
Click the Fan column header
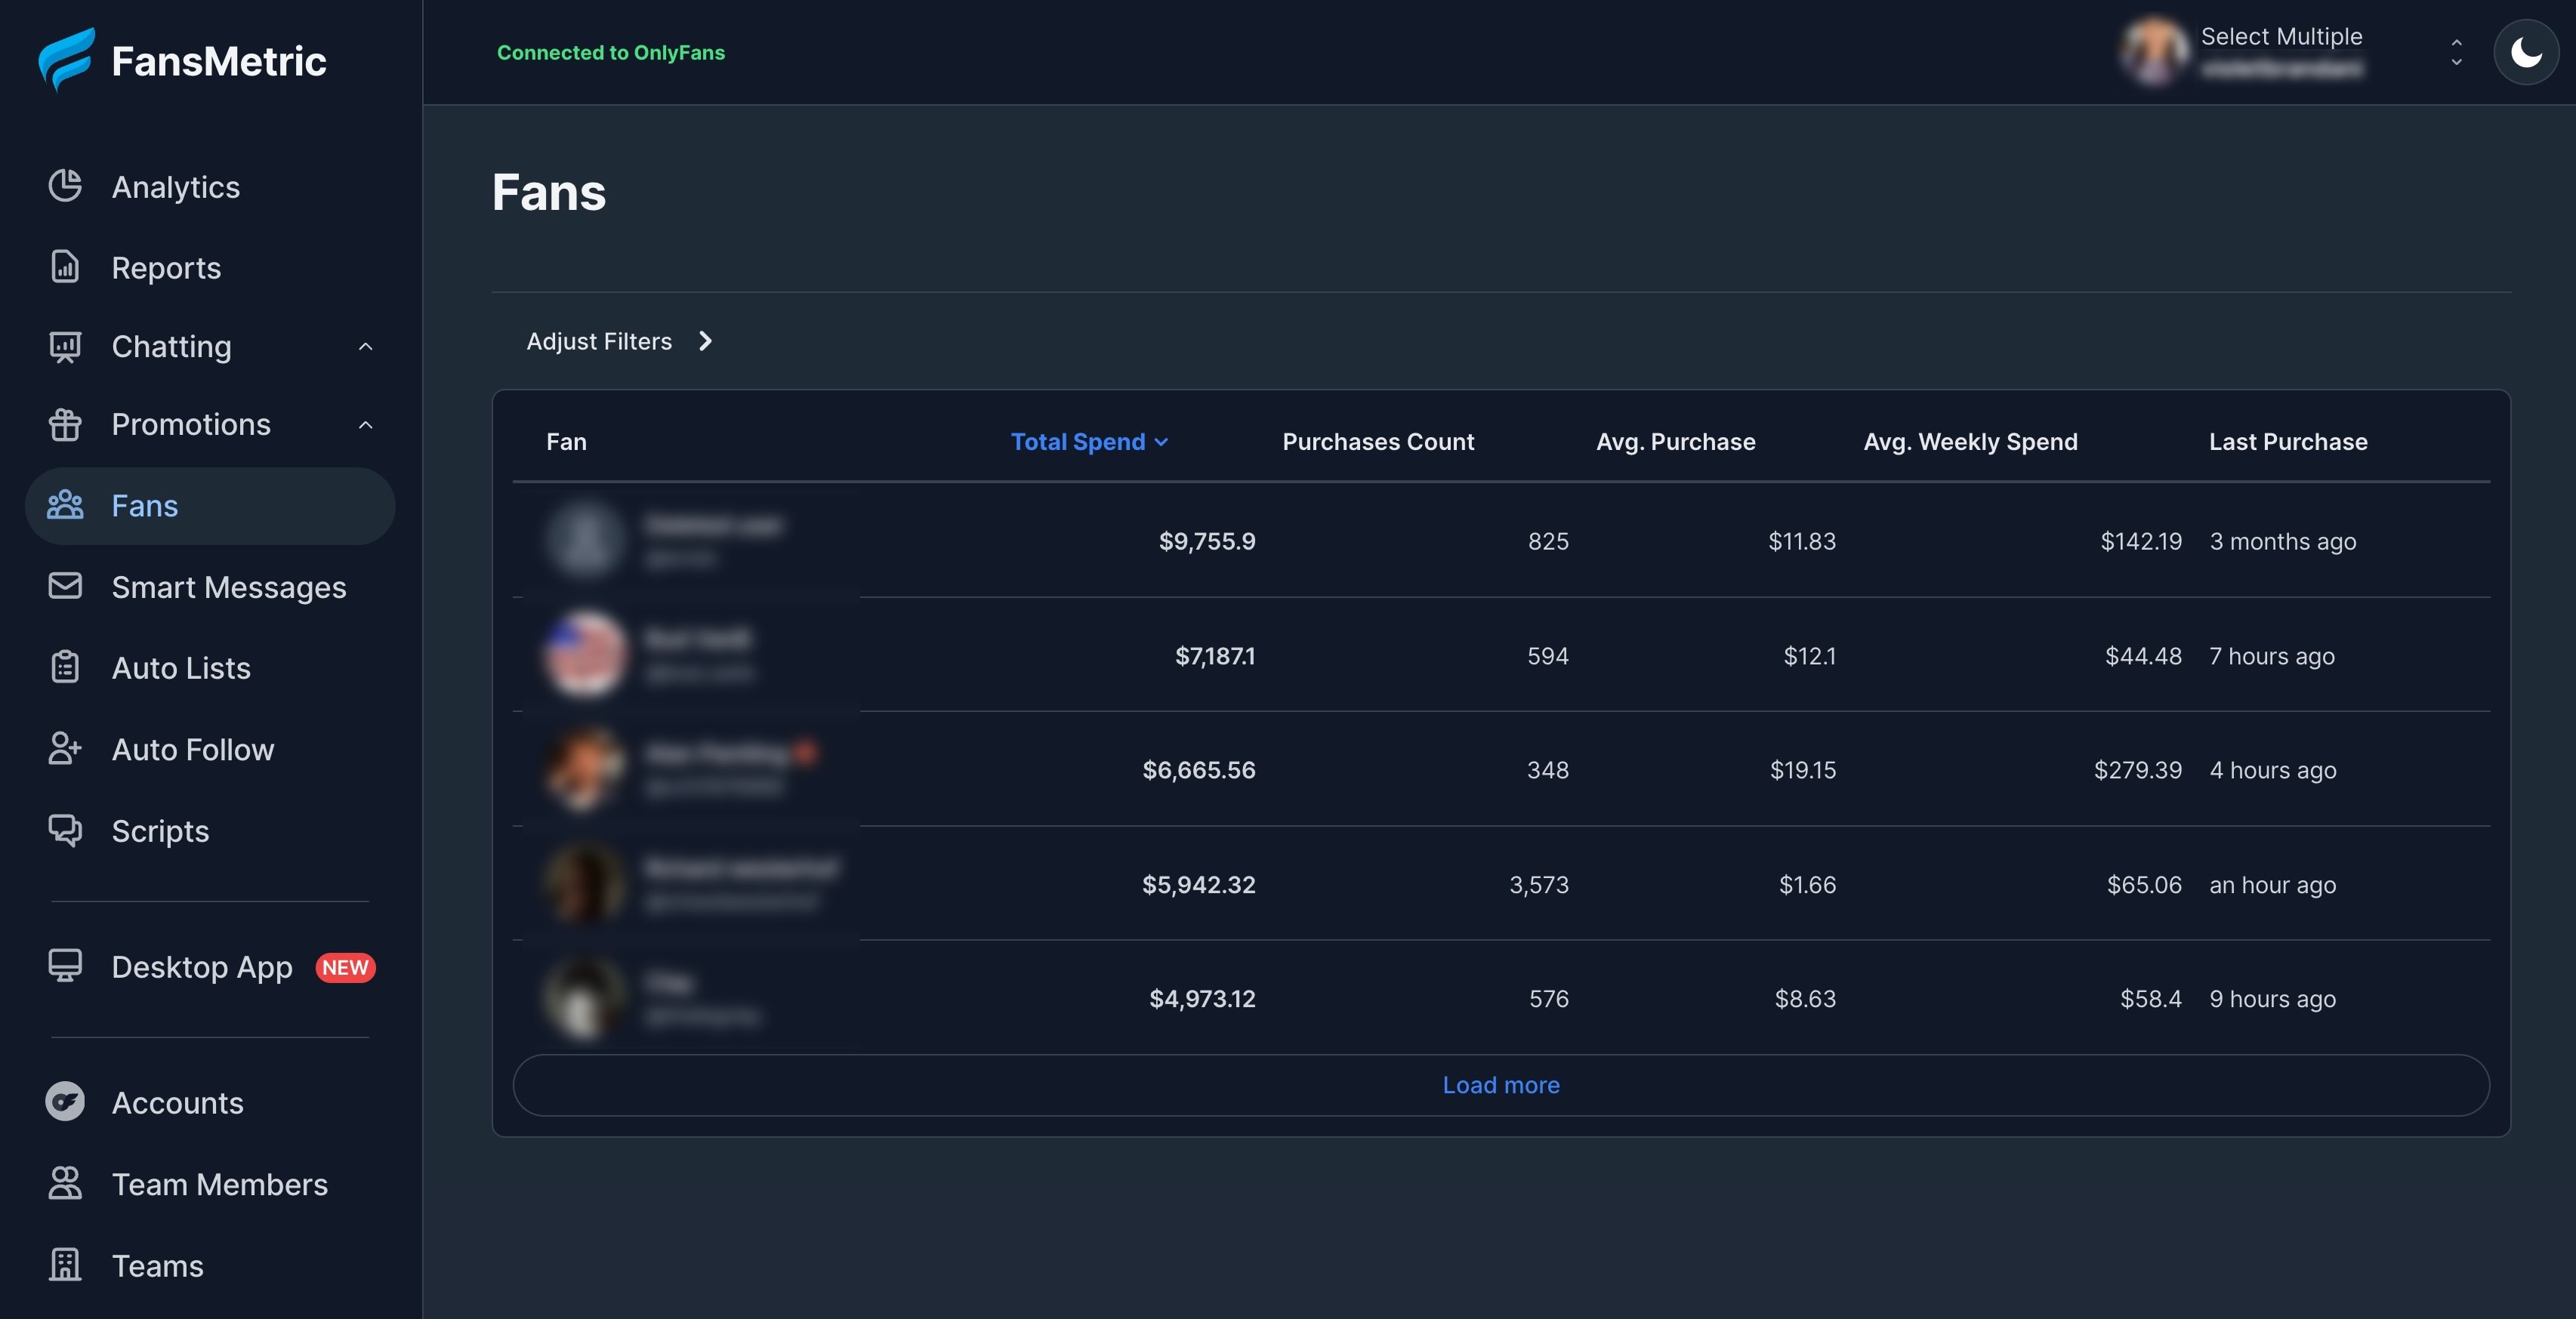[x=566, y=442]
